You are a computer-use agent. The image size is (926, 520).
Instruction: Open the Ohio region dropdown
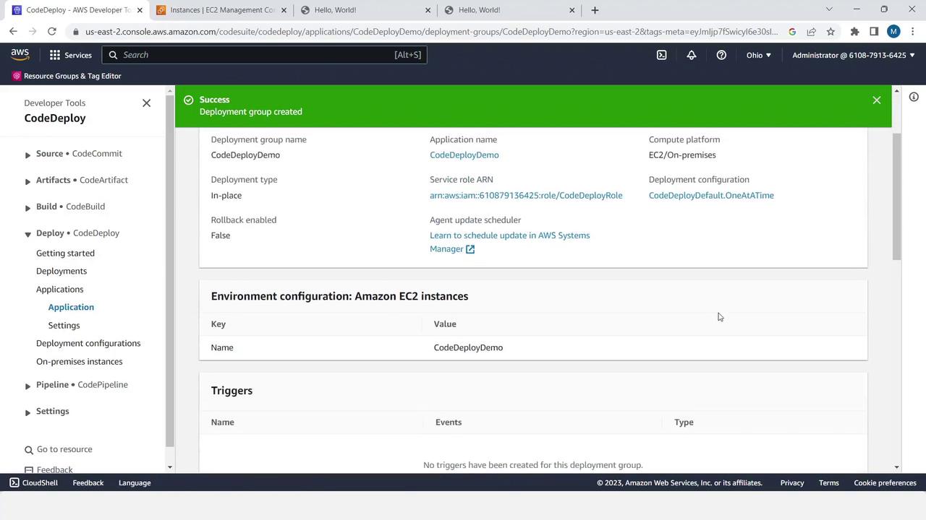pos(759,55)
